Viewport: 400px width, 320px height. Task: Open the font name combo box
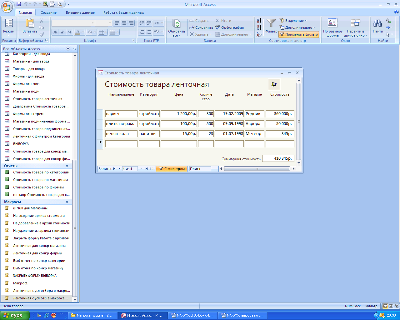(x=73, y=23)
